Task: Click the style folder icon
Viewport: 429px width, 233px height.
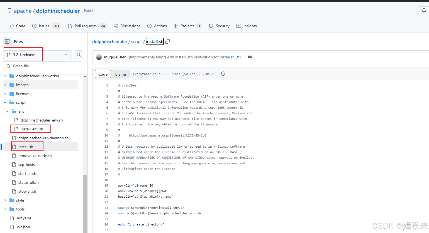Action: pyautogui.click(x=12, y=200)
